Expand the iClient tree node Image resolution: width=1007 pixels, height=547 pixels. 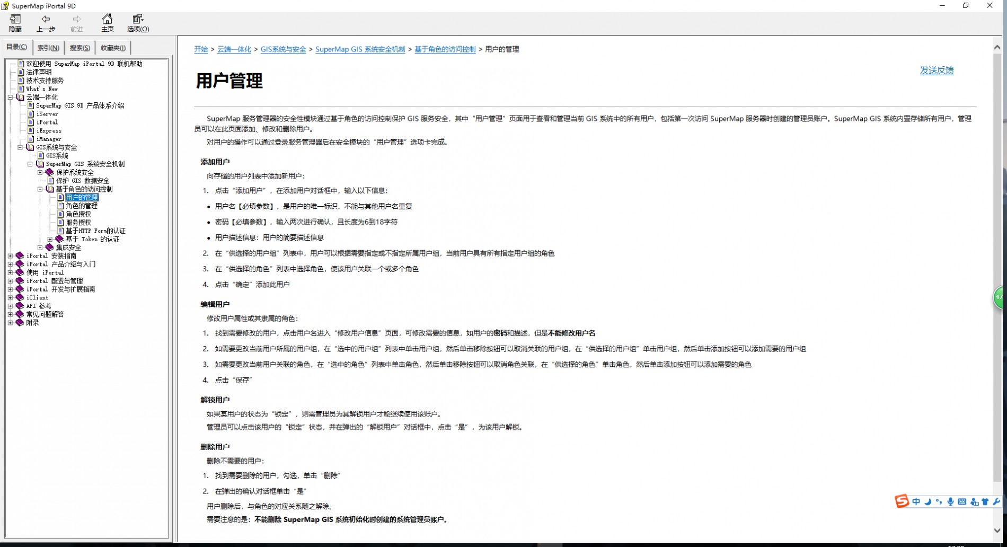[10, 298]
